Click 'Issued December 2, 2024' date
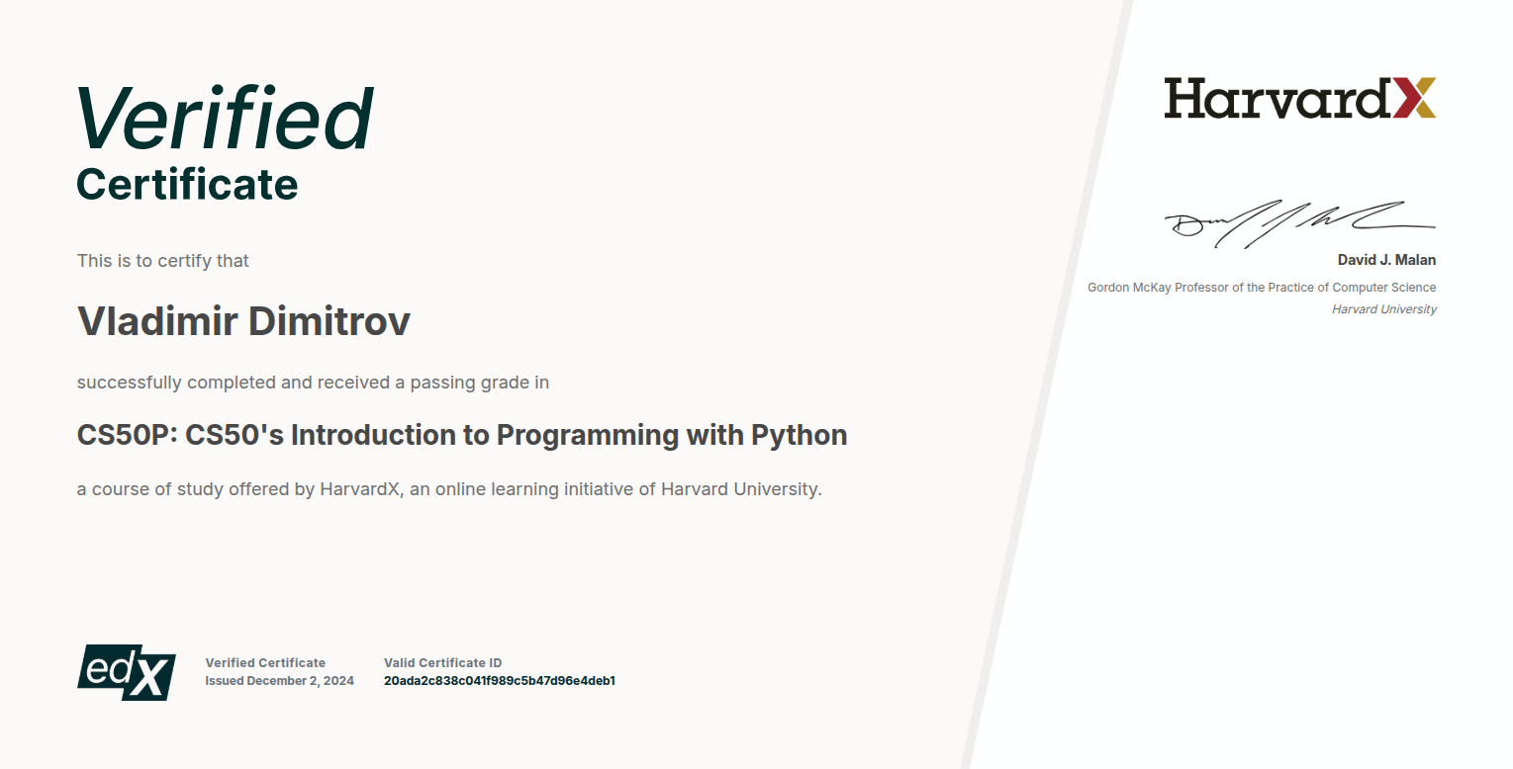Screen dimensions: 1513x769 (x=280, y=681)
